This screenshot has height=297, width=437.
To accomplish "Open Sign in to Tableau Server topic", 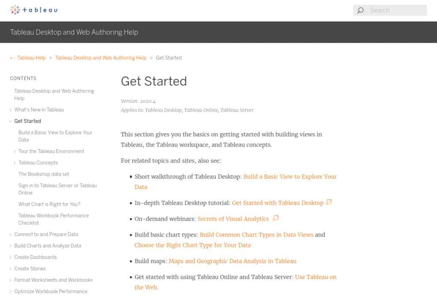I will coord(57,189).
